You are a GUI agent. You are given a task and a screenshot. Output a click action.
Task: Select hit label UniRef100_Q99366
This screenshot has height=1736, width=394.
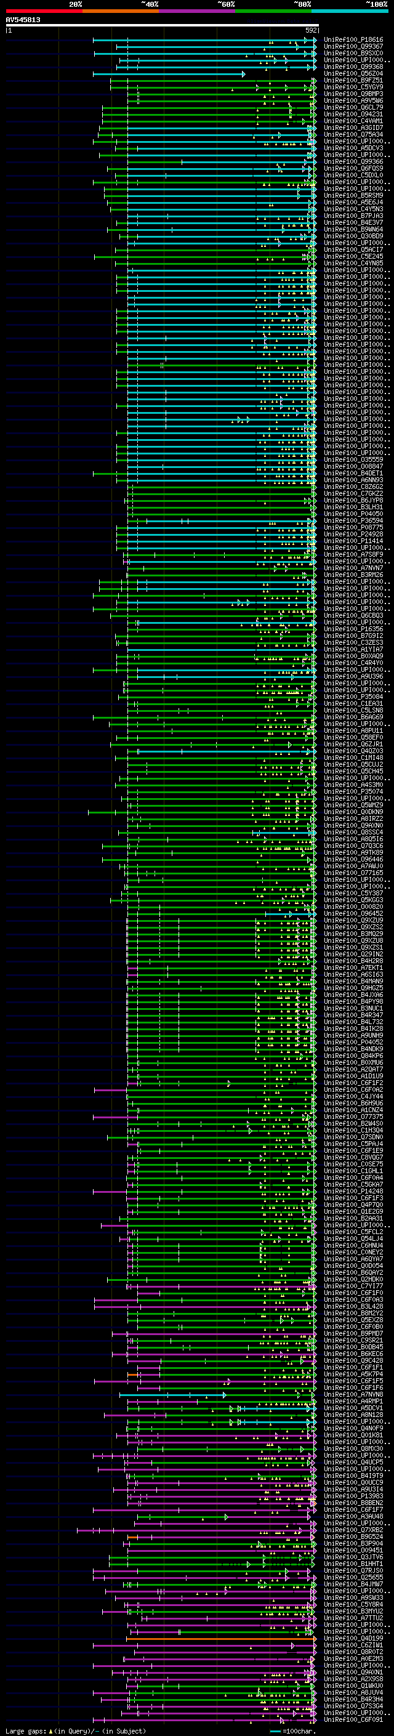coord(353,162)
